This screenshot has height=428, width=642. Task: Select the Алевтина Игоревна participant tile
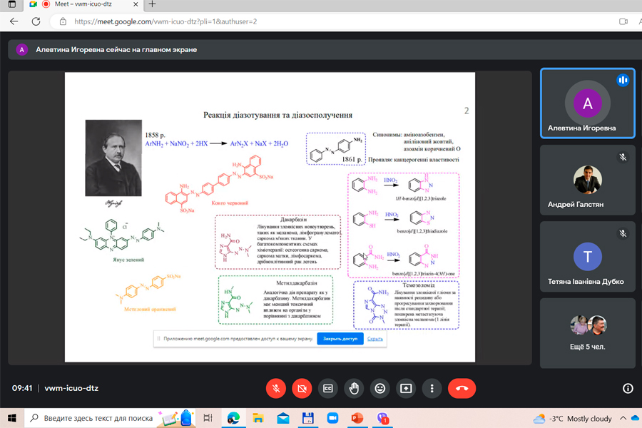(587, 104)
